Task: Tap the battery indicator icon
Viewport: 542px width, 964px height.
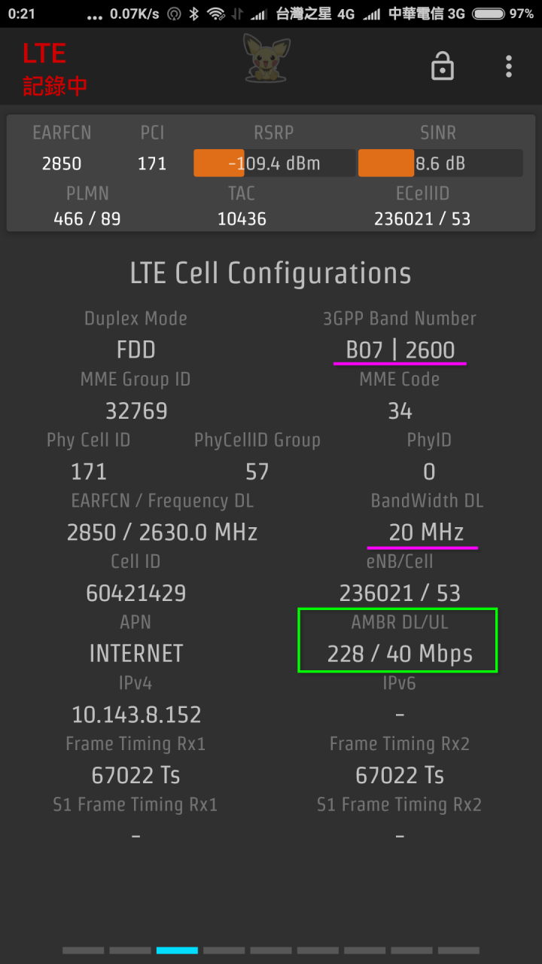Action: [488, 14]
